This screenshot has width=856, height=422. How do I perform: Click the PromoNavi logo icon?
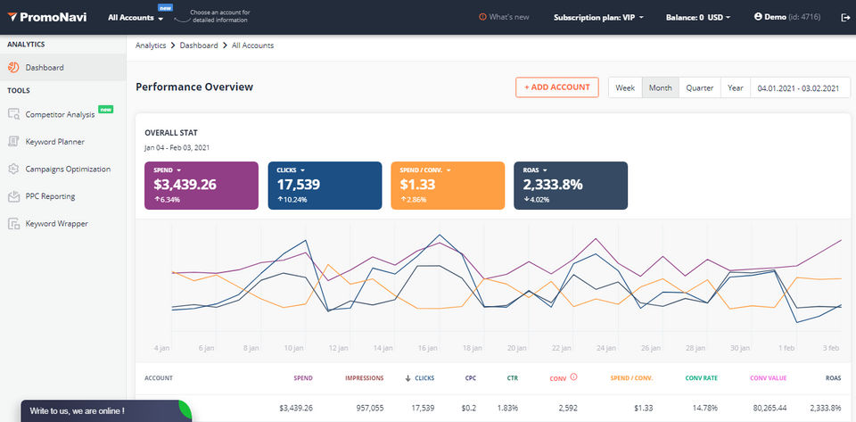[x=12, y=17]
